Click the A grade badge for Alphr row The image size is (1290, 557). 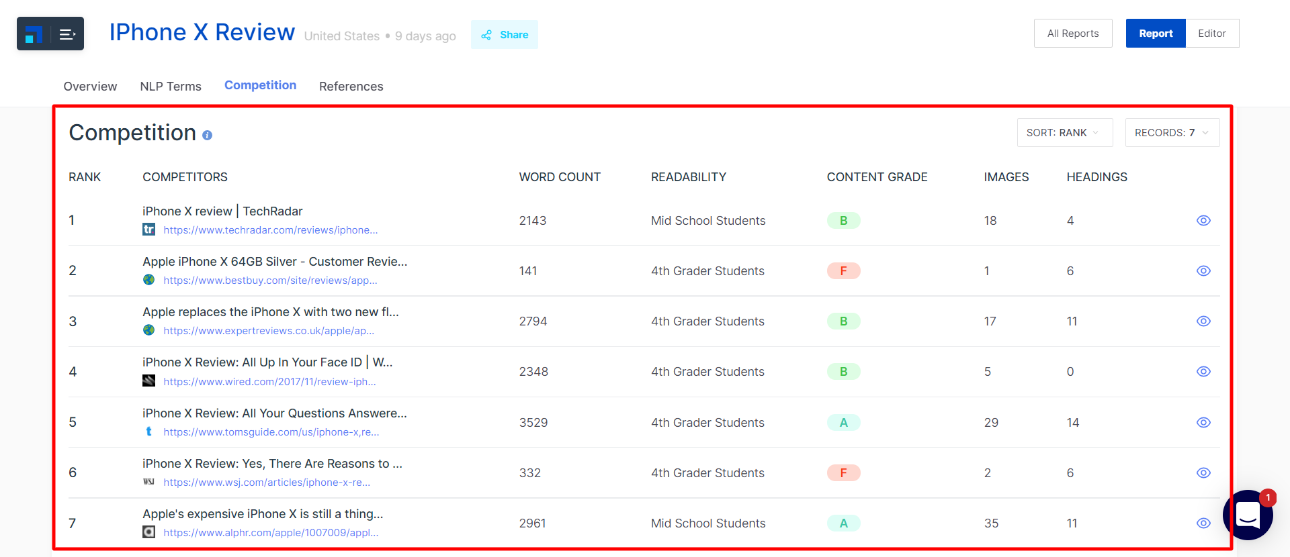click(843, 523)
